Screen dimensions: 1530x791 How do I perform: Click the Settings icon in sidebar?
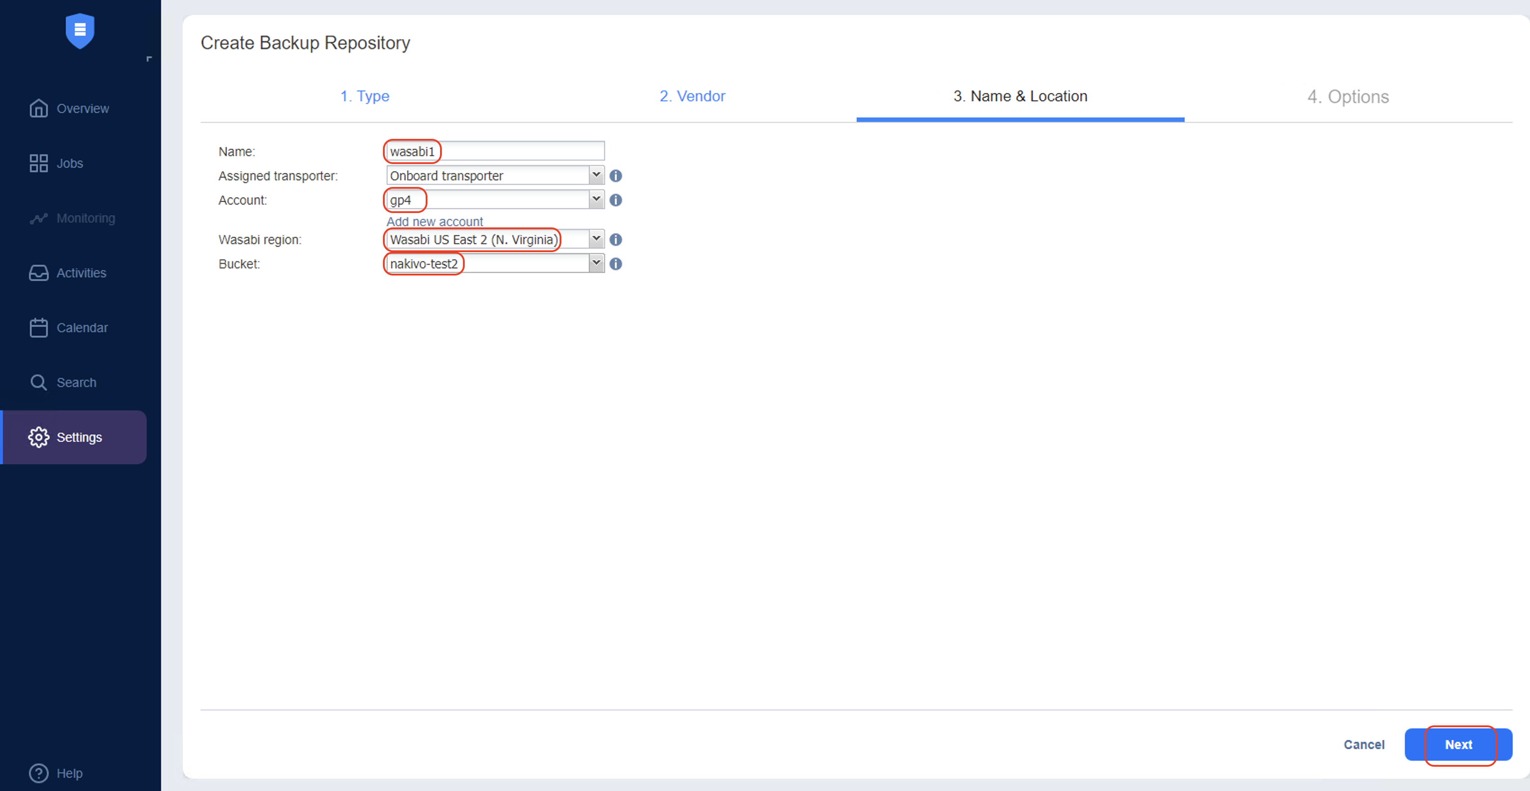point(38,437)
